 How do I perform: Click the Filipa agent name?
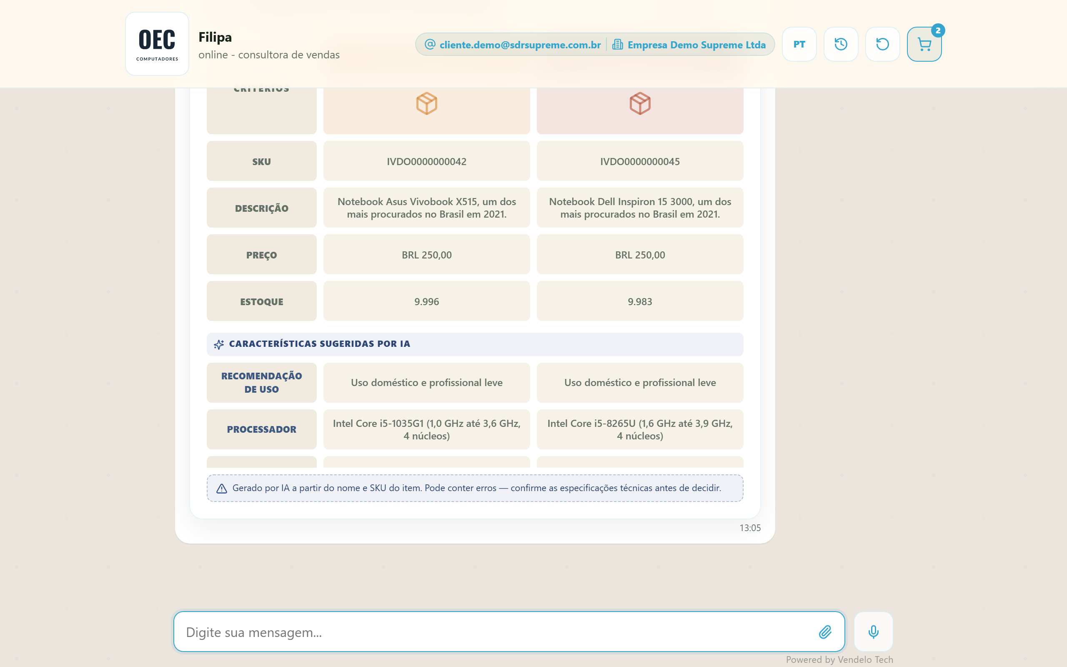(x=215, y=37)
